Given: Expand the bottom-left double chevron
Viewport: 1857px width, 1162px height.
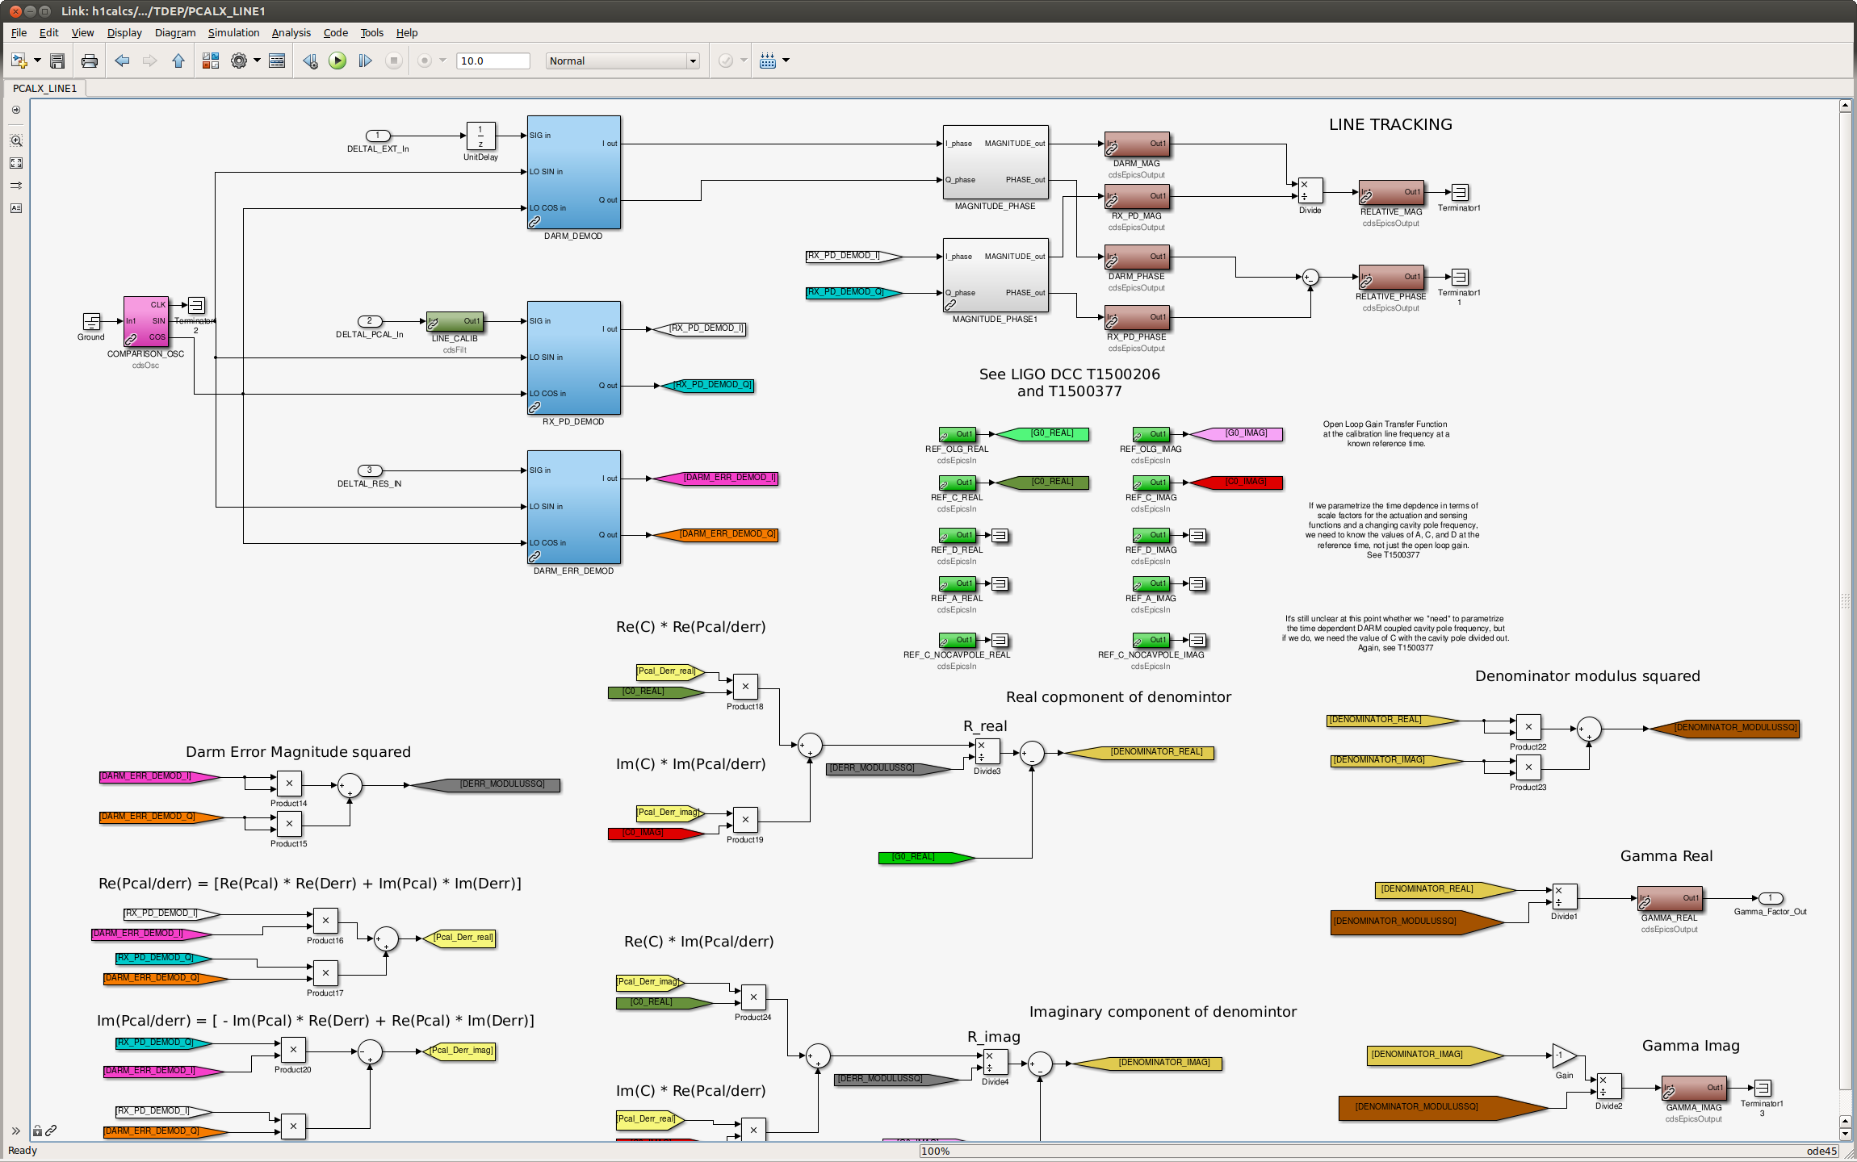Looking at the screenshot, I should pos(15,1131).
